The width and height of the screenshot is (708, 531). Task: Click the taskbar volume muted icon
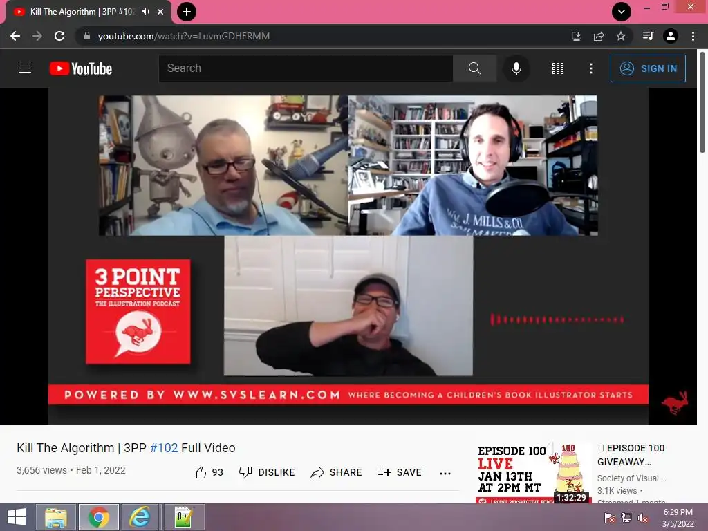click(x=642, y=518)
